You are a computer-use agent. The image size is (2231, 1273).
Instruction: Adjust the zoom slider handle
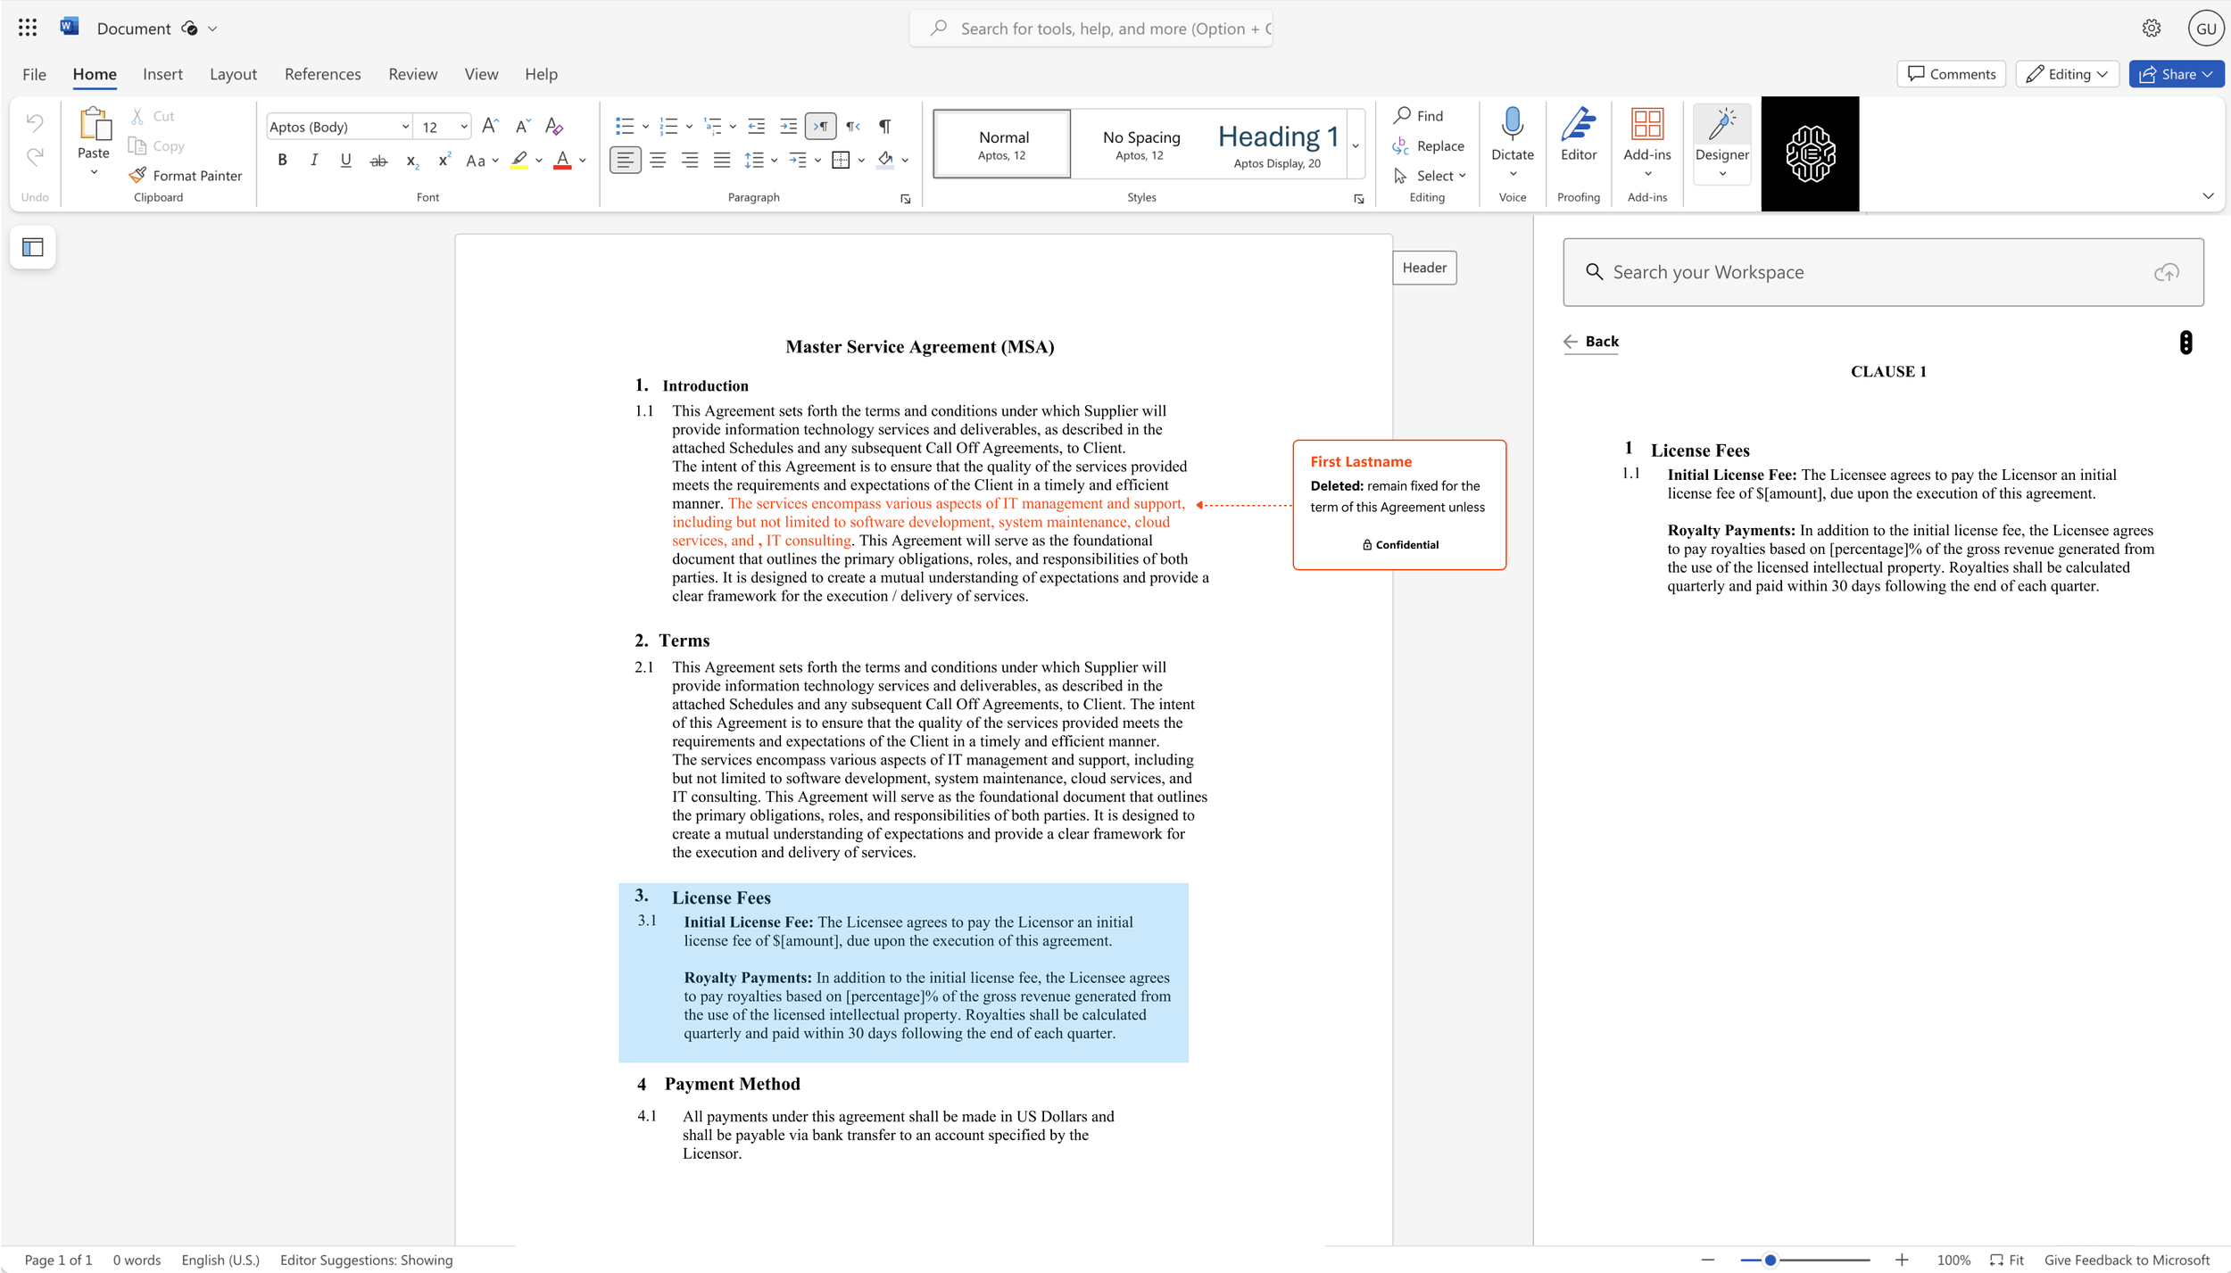1771,1260
